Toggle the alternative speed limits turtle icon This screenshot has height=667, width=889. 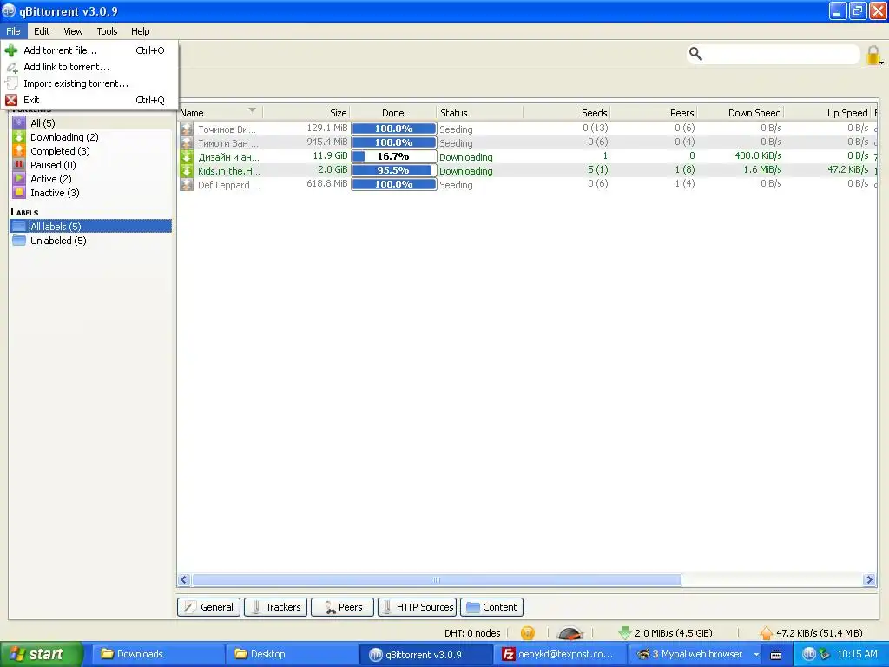[570, 632]
